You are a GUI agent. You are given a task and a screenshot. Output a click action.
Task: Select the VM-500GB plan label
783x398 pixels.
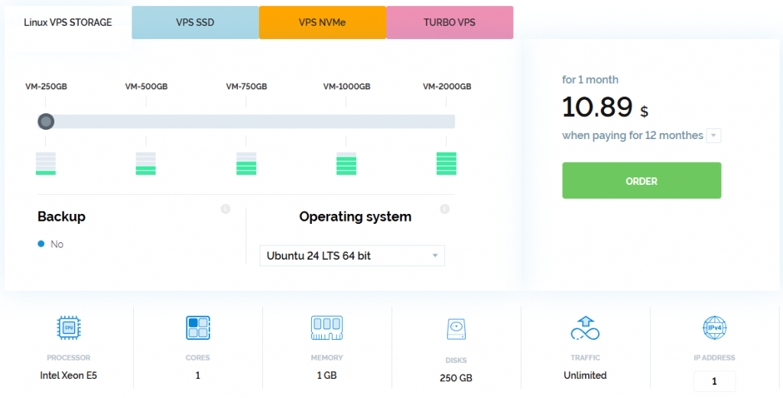146,87
